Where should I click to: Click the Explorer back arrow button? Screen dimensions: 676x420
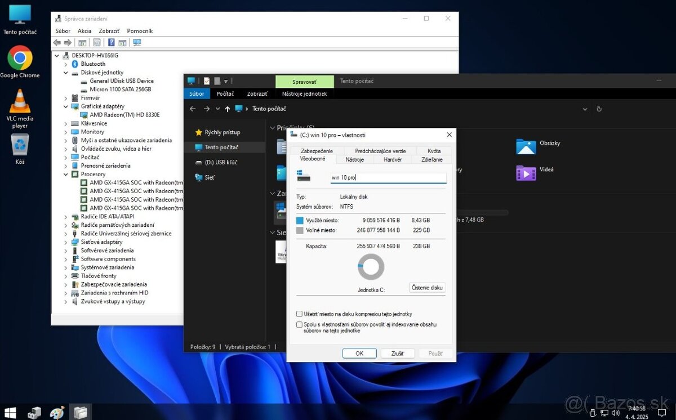[x=193, y=109]
